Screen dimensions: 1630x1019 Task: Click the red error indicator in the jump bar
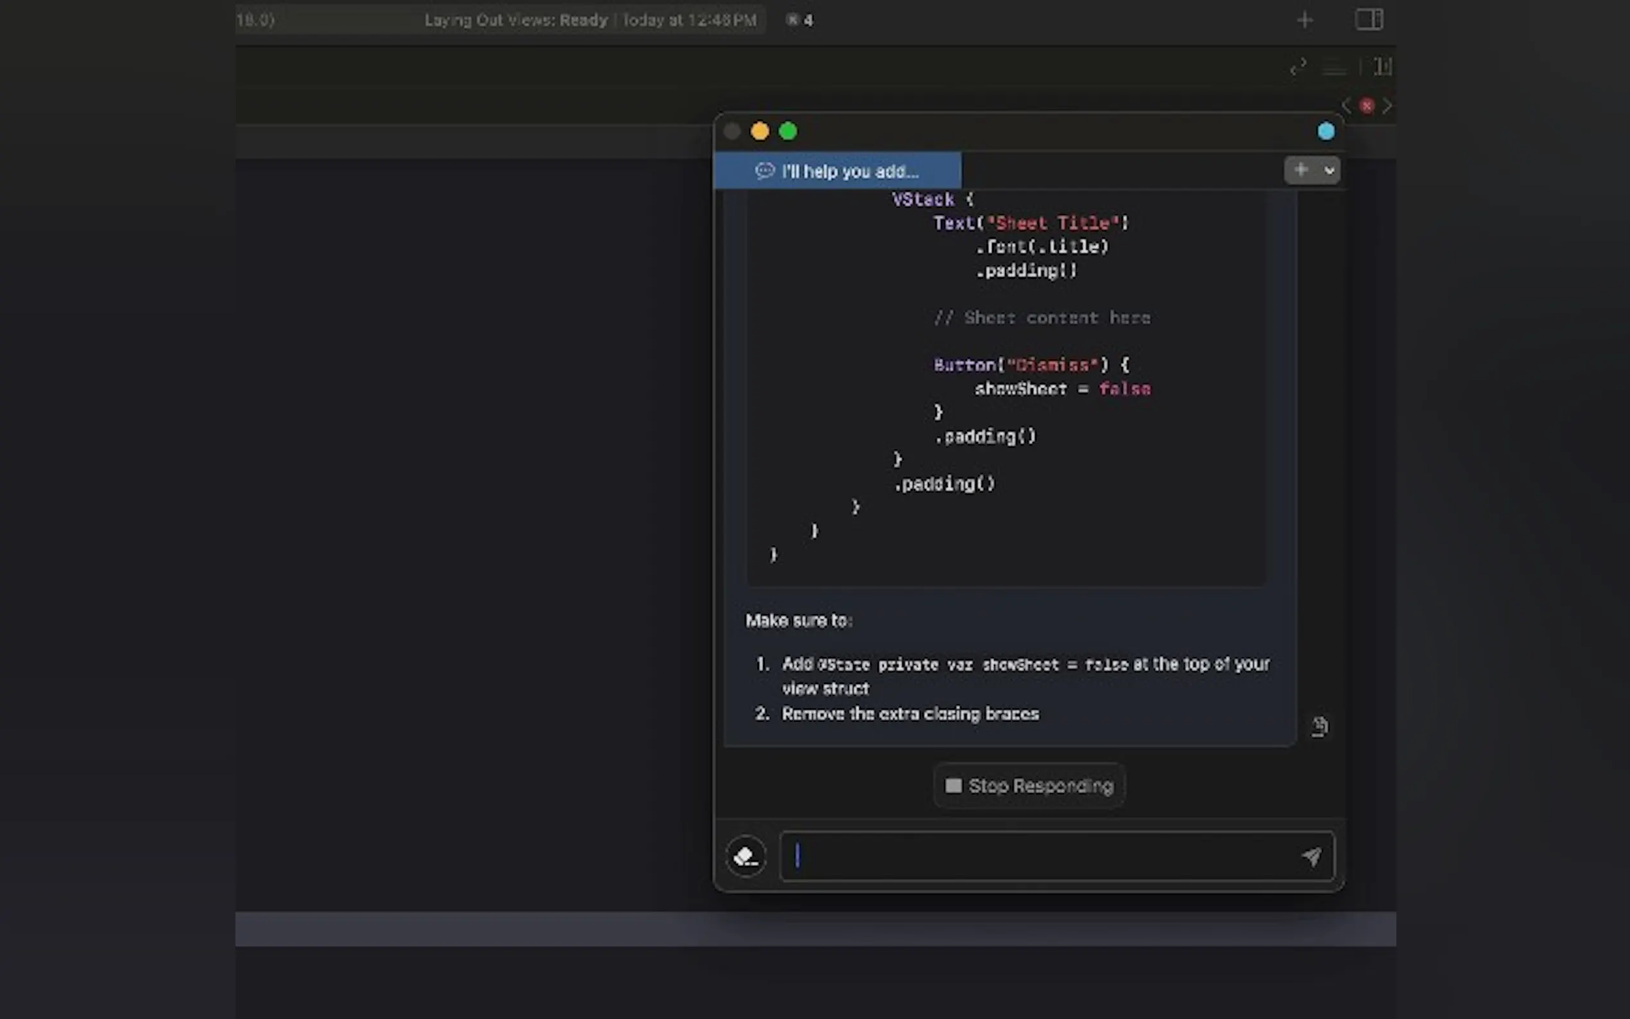coord(1366,106)
